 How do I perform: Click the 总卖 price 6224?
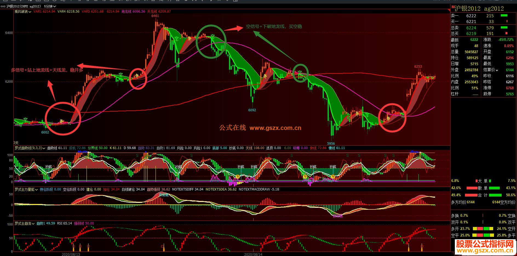[471, 28]
